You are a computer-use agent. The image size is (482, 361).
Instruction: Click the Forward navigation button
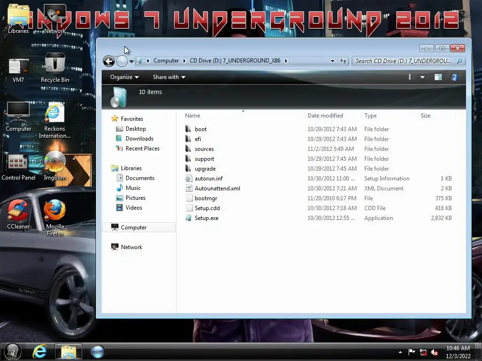pos(122,61)
